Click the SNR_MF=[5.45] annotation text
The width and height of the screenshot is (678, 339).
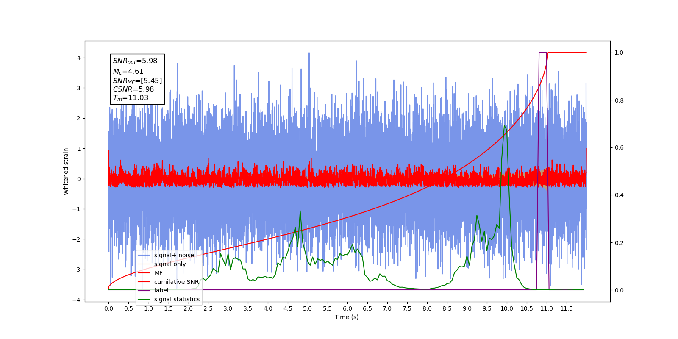point(137,81)
